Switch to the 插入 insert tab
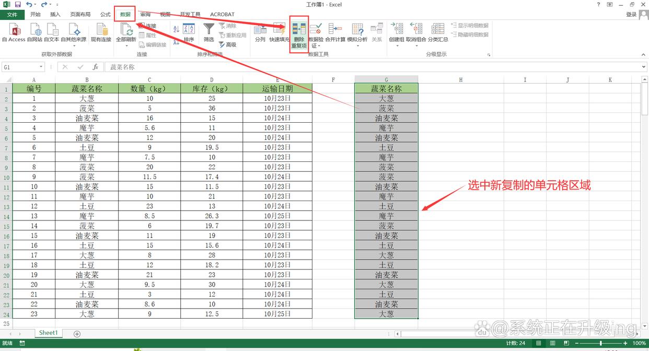The height and width of the screenshot is (351, 649). [55, 15]
